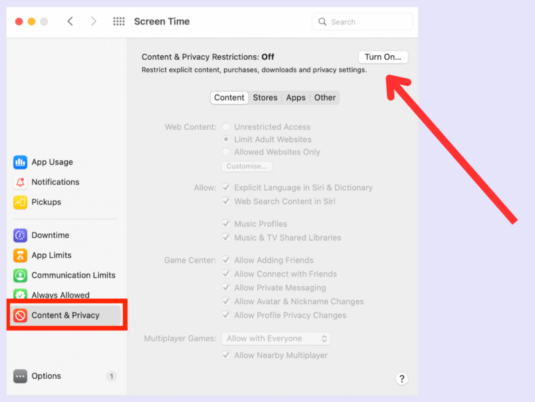Screen dimensions: 535x402
Task: Click the Turn On button
Action: pyautogui.click(x=383, y=57)
